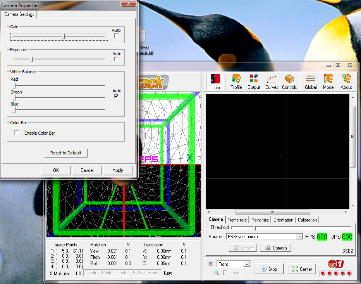This screenshot has height=284, width=361.
Task: Open the Model settings icon
Action: coord(328,81)
